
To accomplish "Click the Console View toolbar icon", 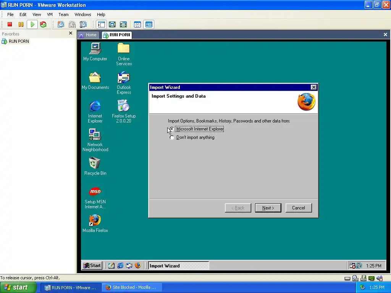I will (x=149, y=24).
